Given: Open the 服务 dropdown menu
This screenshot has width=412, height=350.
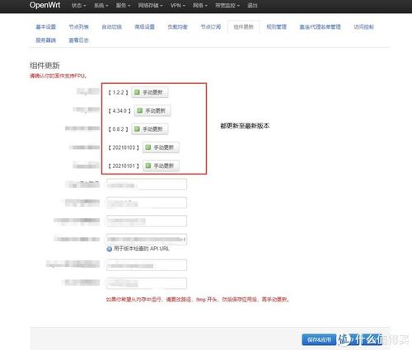Looking at the screenshot, I should 123,5.
